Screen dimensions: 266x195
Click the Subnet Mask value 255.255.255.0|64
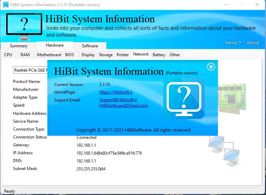(x=91, y=169)
